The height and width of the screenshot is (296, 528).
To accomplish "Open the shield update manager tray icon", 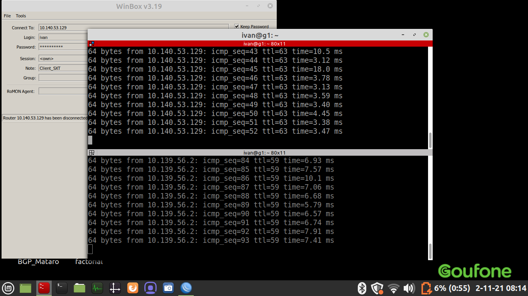I will (377, 288).
